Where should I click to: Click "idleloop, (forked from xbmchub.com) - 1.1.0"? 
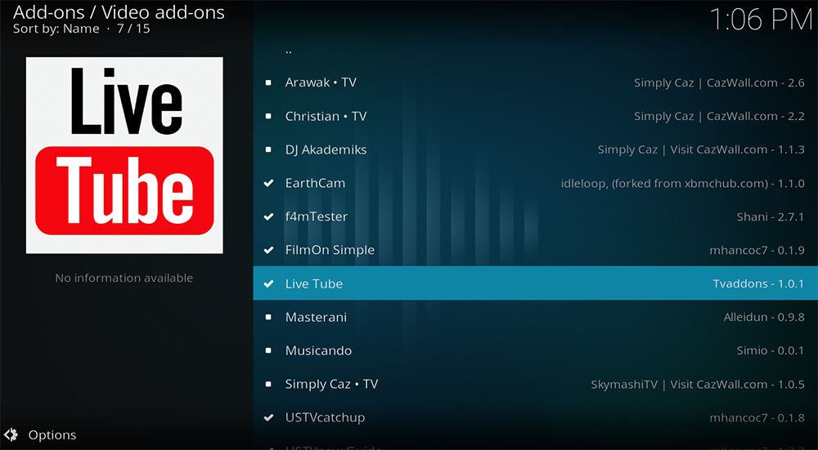pos(682,183)
